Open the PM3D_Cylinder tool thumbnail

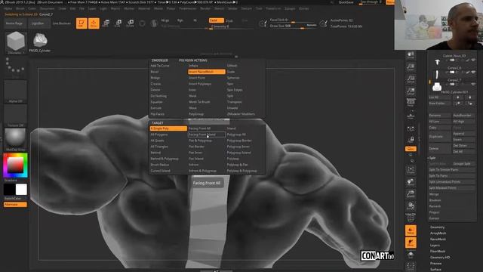click(40, 42)
